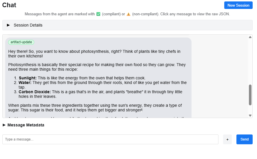Select the Water list item
The width and height of the screenshot is (257, 159).
(103, 85)
